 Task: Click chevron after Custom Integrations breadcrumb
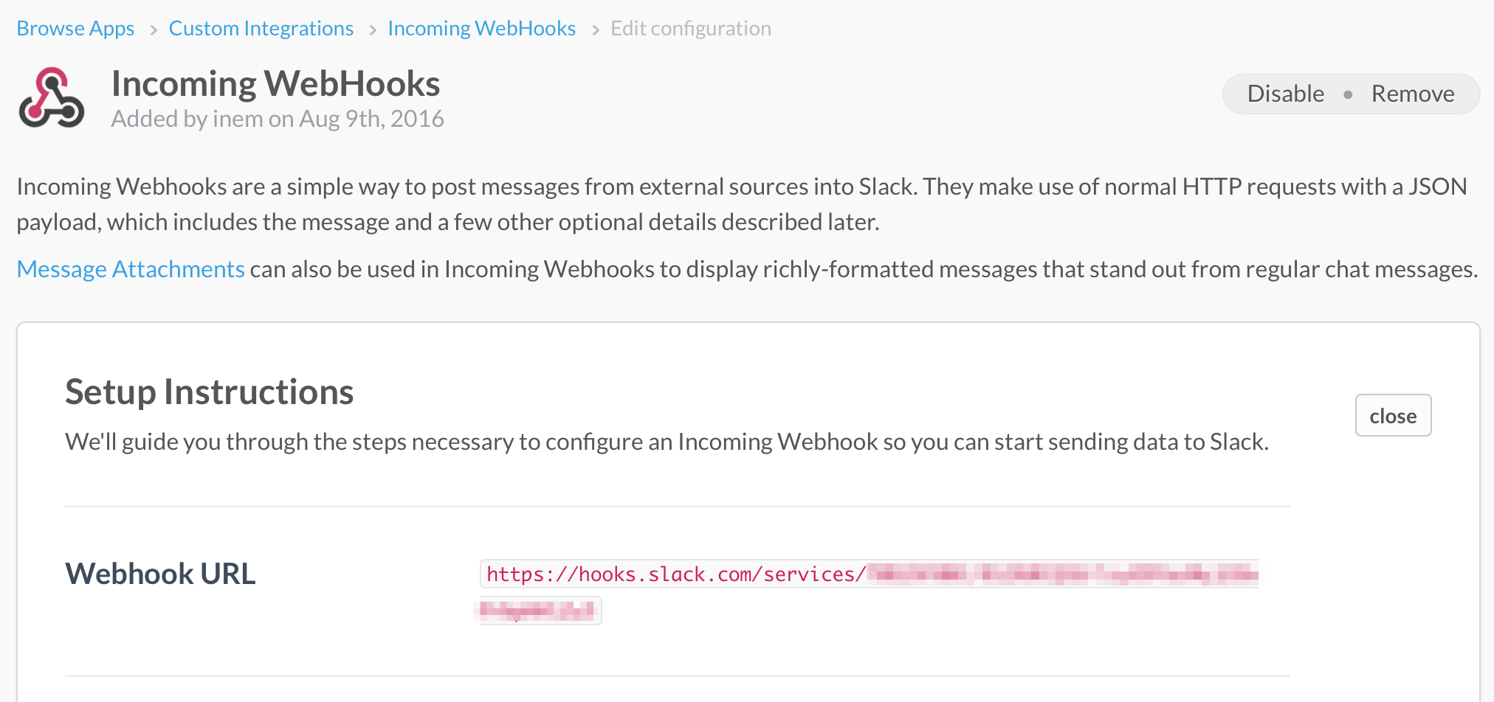pyautogui.click(x=372, y=29)
